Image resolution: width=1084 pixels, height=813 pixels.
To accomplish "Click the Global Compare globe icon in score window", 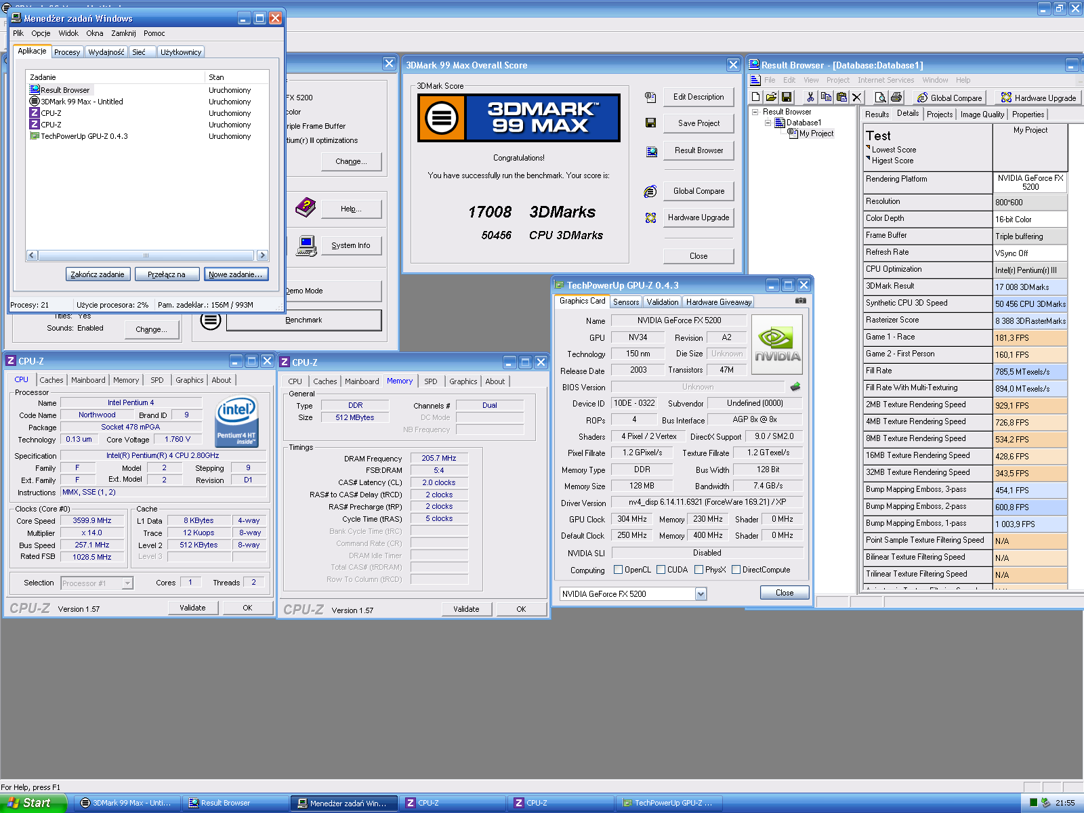I will [x=650, y=192].
